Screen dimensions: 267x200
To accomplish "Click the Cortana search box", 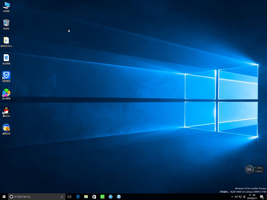I will (x=34, y=197).
